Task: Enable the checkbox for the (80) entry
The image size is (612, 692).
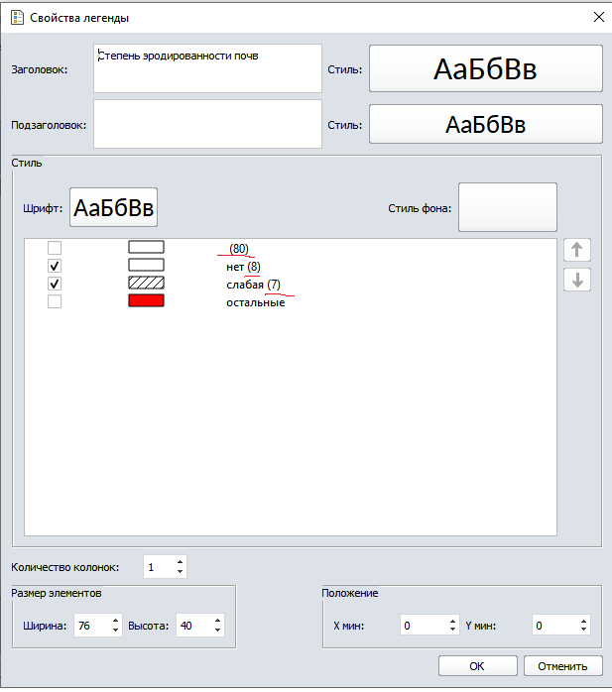Action: click(x=56, y=248)
